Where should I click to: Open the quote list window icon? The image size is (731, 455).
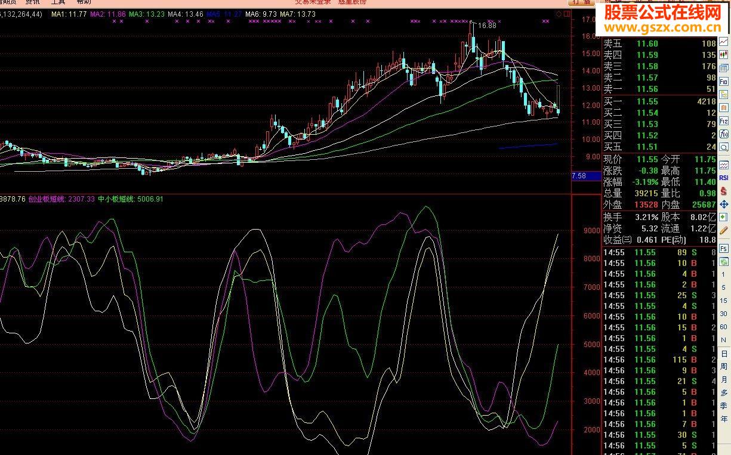pyautogui.click(x=724, y=67)
